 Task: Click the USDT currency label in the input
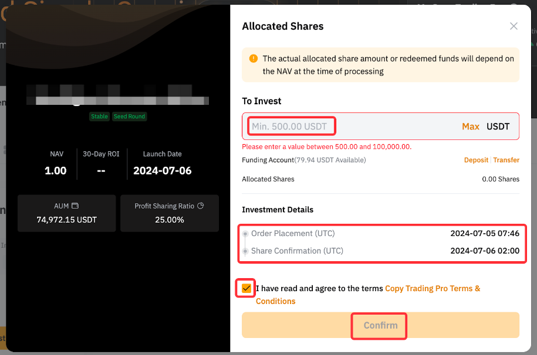click(498, 127)
